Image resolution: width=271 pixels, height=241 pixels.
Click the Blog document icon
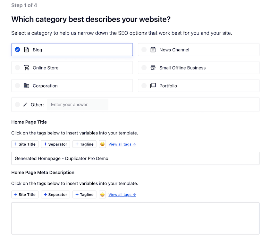(27, 50)
